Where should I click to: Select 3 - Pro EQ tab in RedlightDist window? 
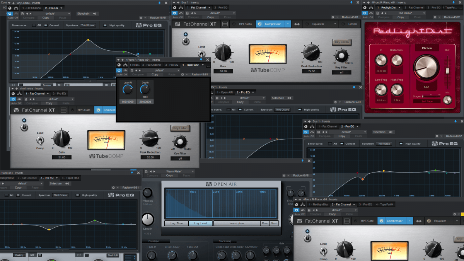(x=435, y=8)
